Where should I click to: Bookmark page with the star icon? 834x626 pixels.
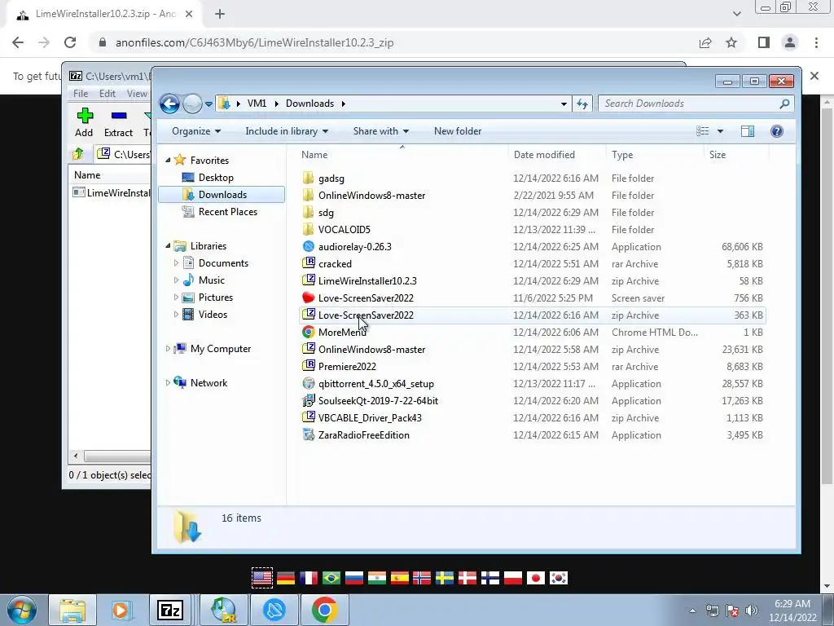pyautogui.click(x=731, y=43)
